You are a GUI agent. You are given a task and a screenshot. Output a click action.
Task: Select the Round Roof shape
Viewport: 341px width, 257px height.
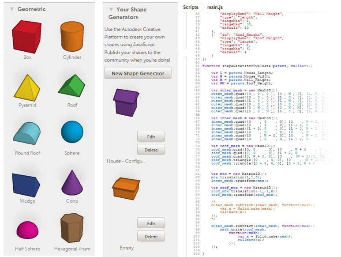click(27, 133)
